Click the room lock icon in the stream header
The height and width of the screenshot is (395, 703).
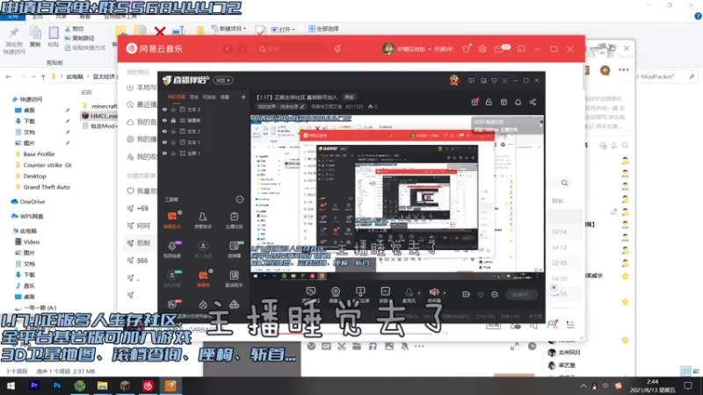(x=489, y=102)
